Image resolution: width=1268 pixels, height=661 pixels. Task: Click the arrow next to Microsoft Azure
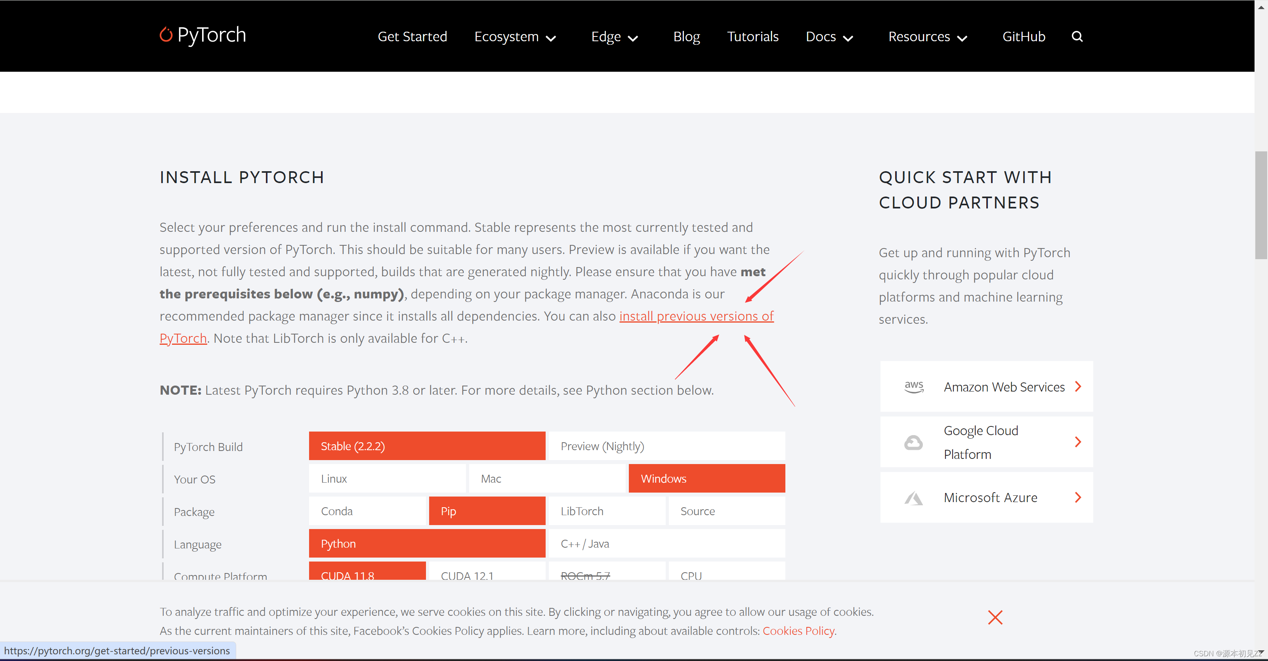point(1078,497)
